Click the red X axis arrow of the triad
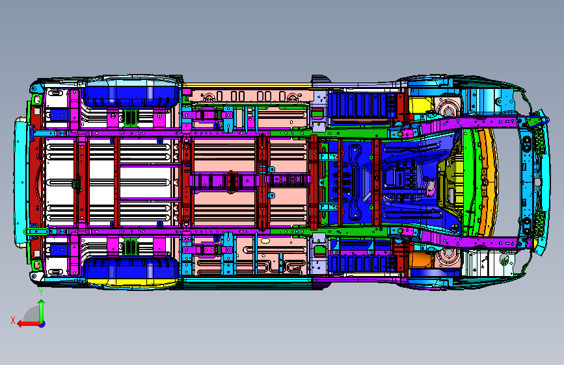This screenshot has height=365, width=564. [x=29, y=324]
